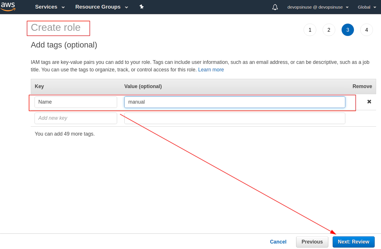
Task: Follow the Learn more link
Action: (211, 70)
